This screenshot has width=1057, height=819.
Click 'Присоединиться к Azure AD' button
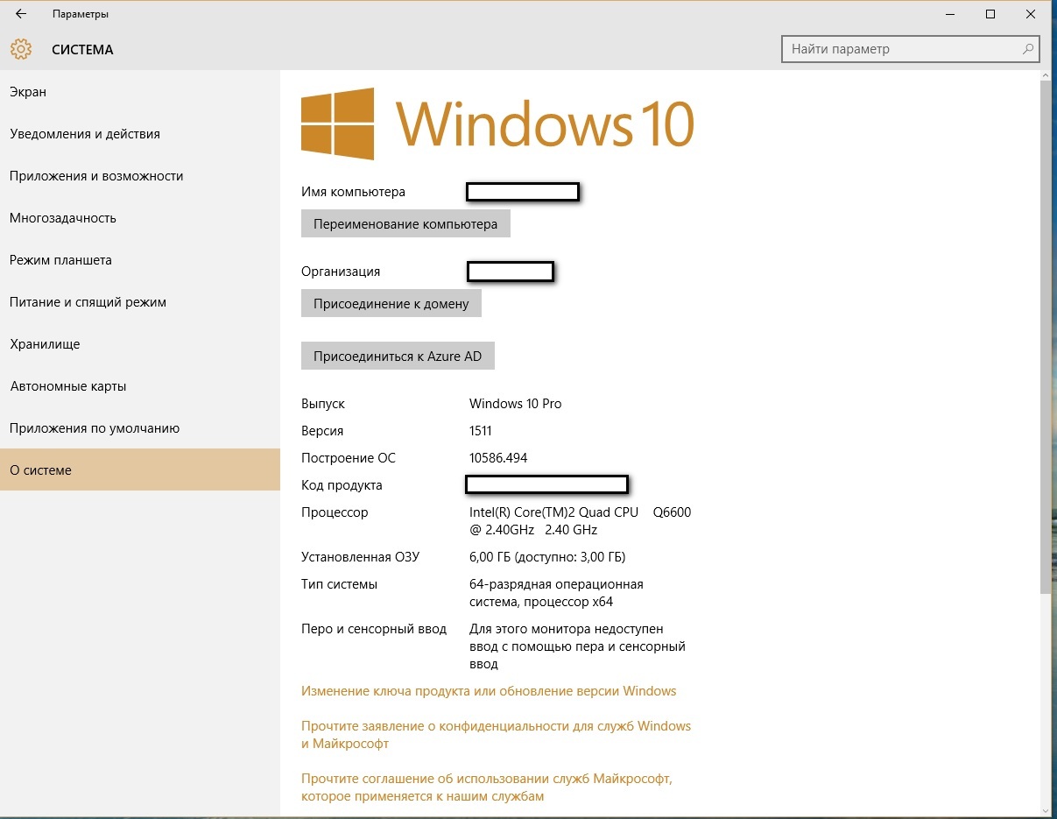(398, 357)
